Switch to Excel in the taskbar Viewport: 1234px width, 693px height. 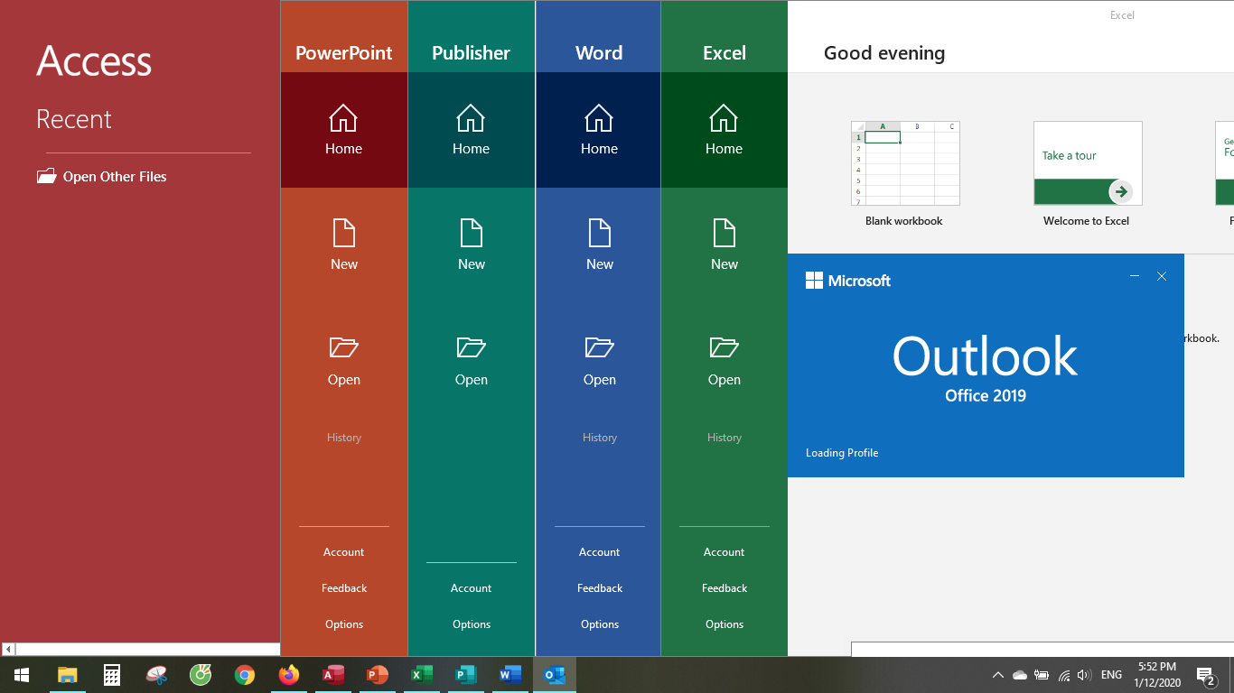click(422, 675)
